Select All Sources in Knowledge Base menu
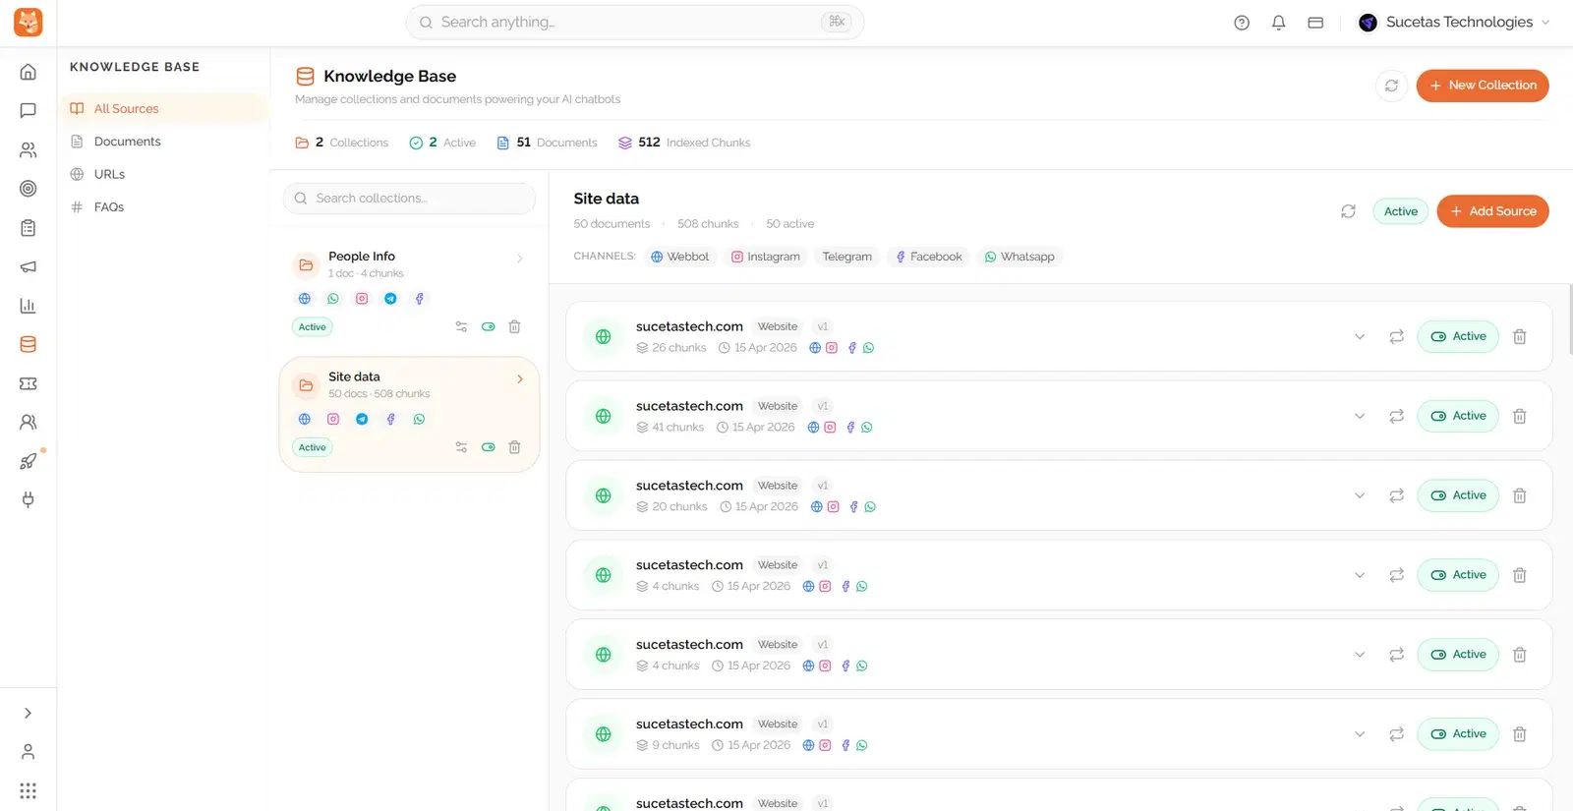1573x811 pixels. pos(163,109)
